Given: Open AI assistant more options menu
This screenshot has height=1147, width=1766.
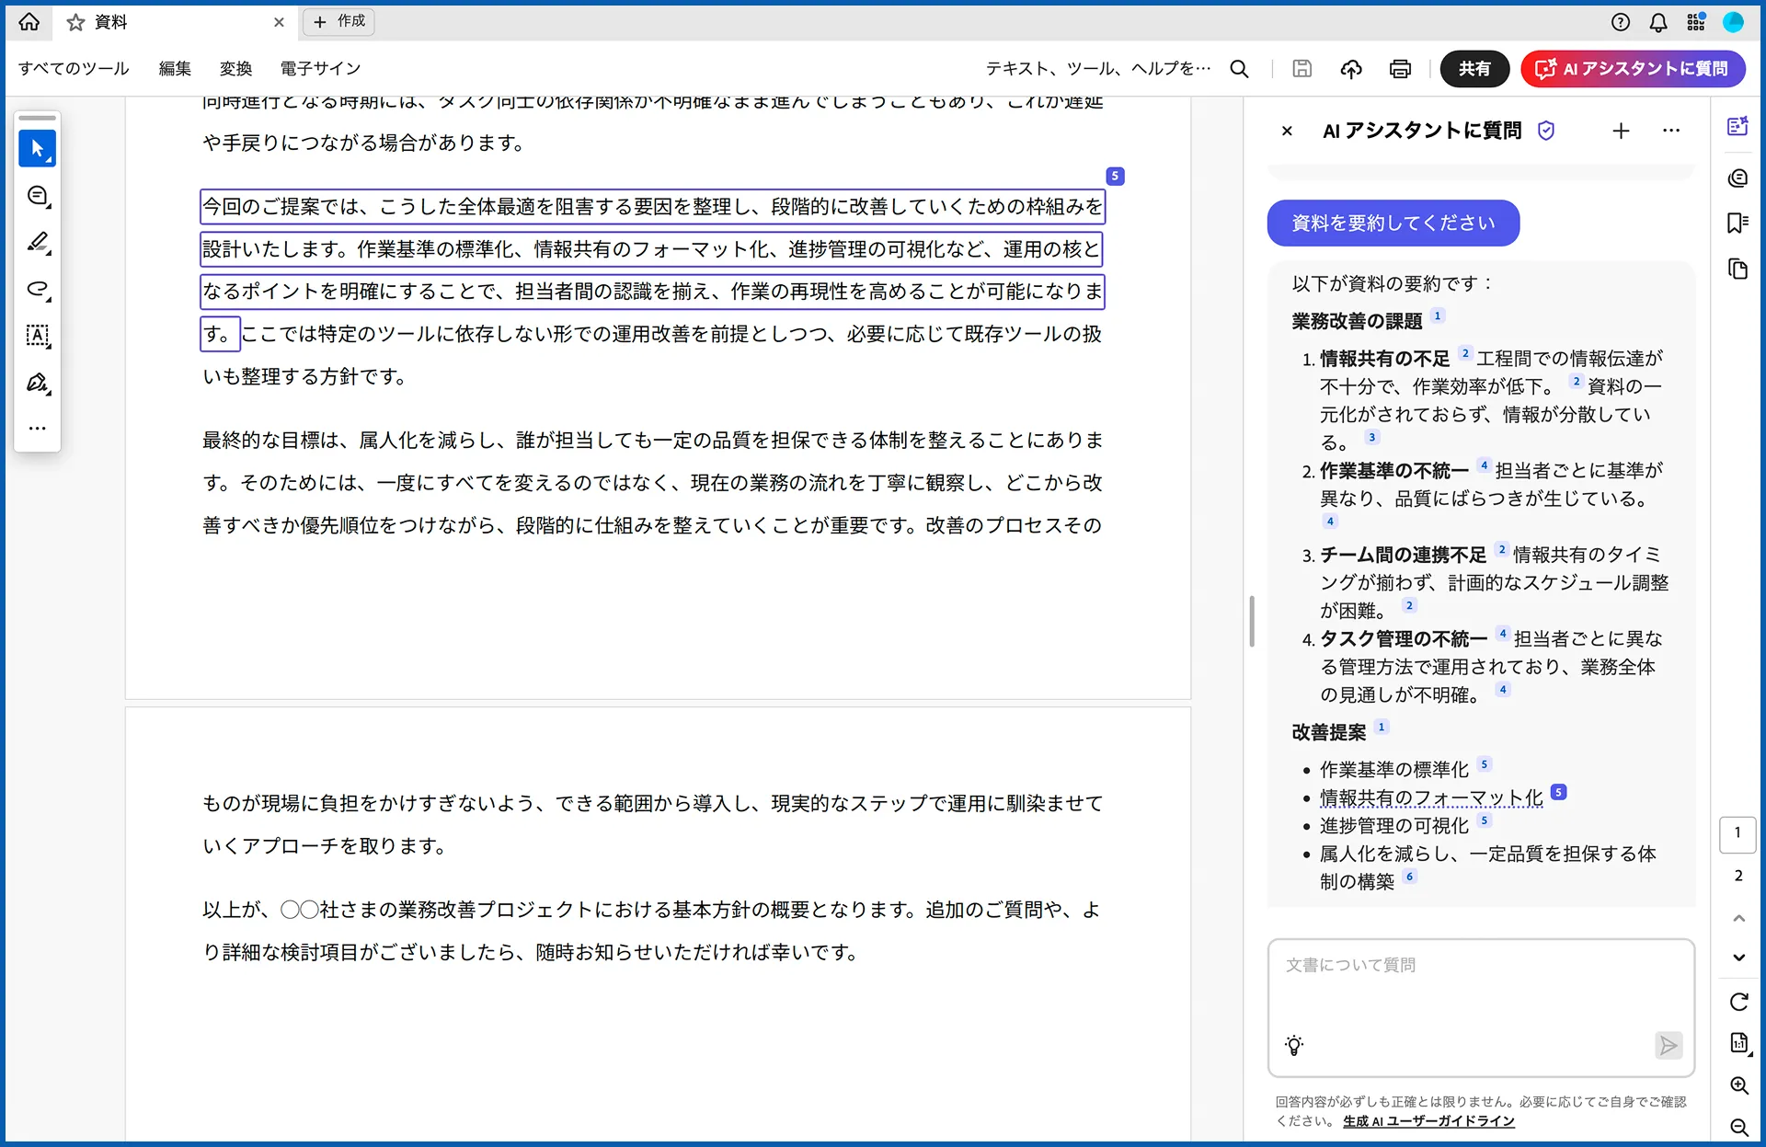Looking at the screenshot, I should click(x=1671, y=131).
